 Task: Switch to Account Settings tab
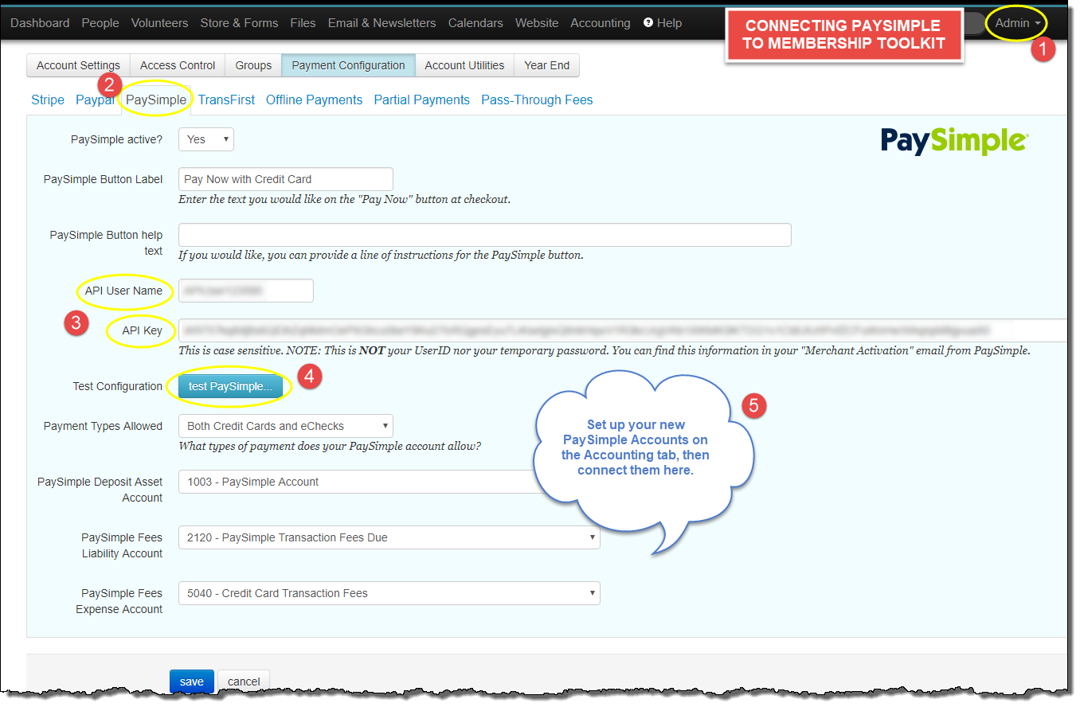click(x=78, y=65)
